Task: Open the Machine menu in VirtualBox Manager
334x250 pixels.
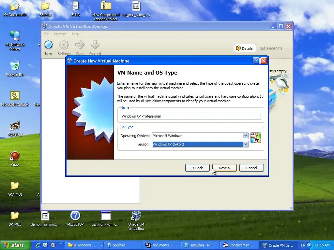Action: tap(60, 34)
